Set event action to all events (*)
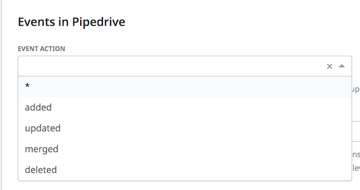The height and width of the screenshot is (190, 360). pyautogui.click(x=185, y=87)
